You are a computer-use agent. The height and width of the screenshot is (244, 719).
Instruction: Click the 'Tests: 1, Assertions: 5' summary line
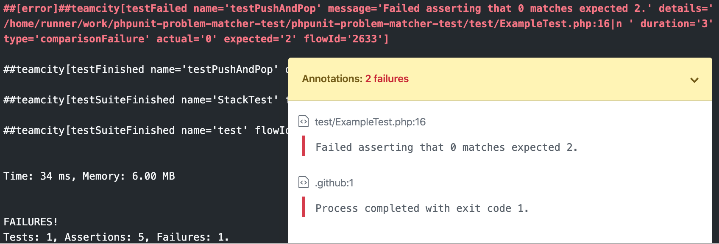(x=116, y=237)
